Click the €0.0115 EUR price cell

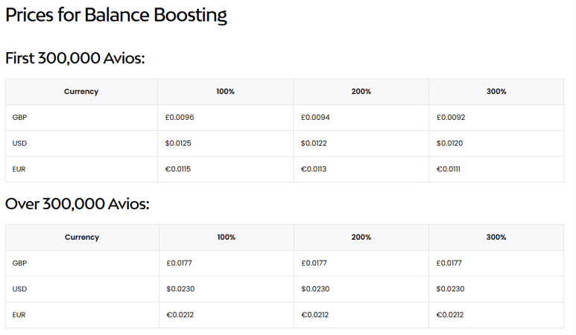225,169
